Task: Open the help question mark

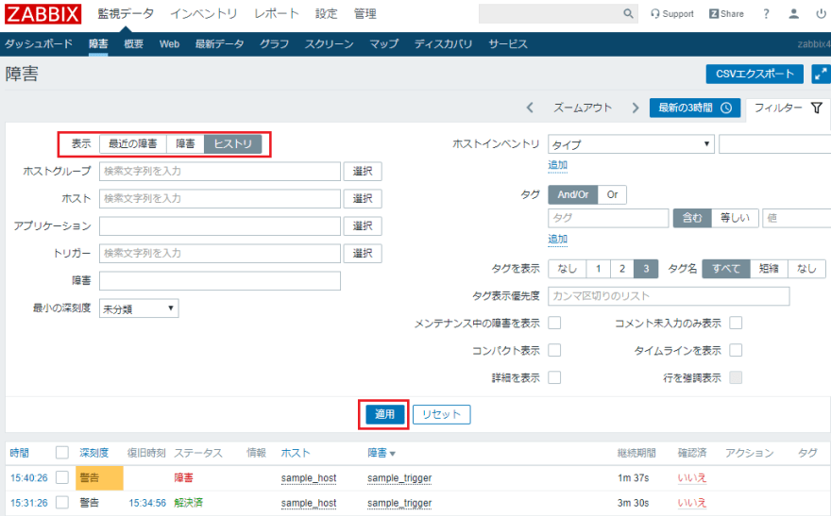Action: click(766, 14)
